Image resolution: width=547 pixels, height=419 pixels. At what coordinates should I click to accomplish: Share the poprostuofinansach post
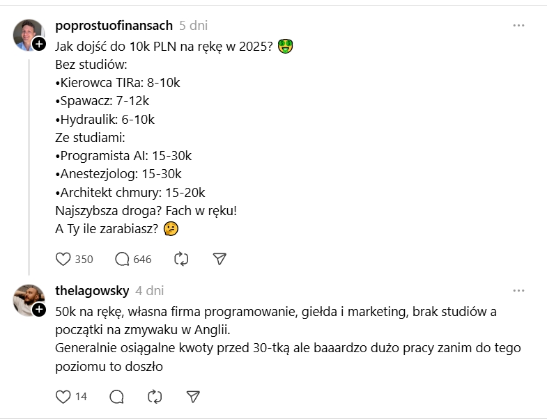click(219, 259)
